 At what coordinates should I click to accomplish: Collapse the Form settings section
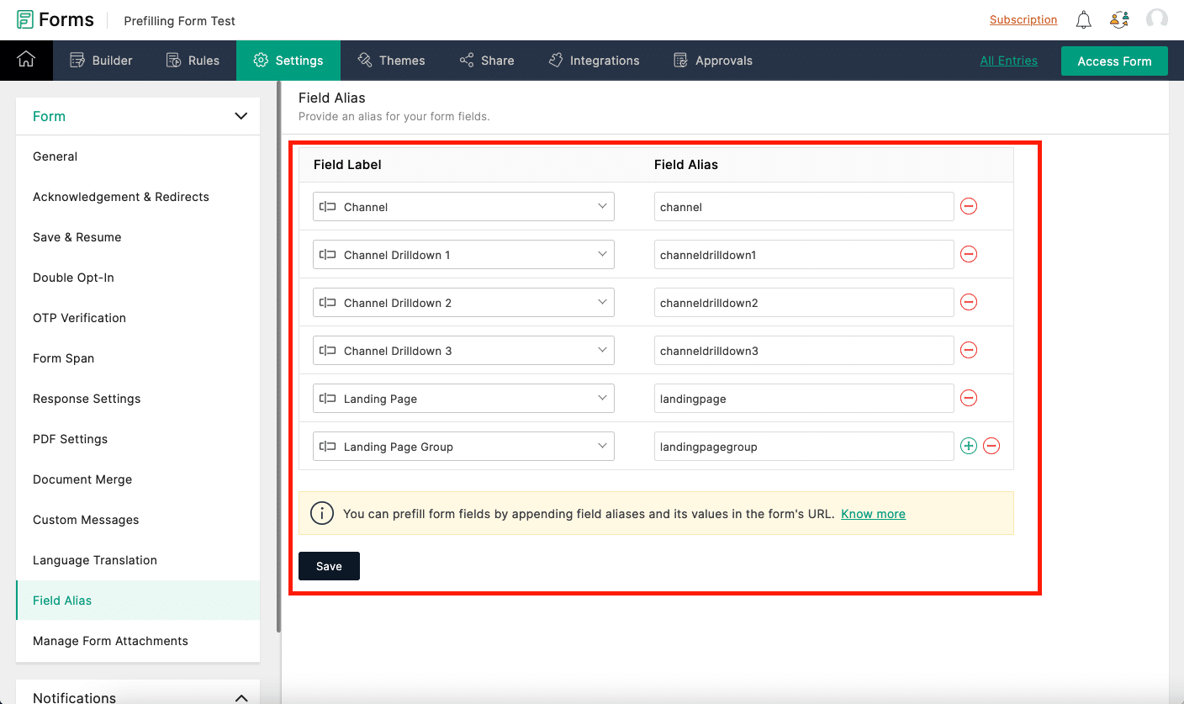click(x=240, y=116)
